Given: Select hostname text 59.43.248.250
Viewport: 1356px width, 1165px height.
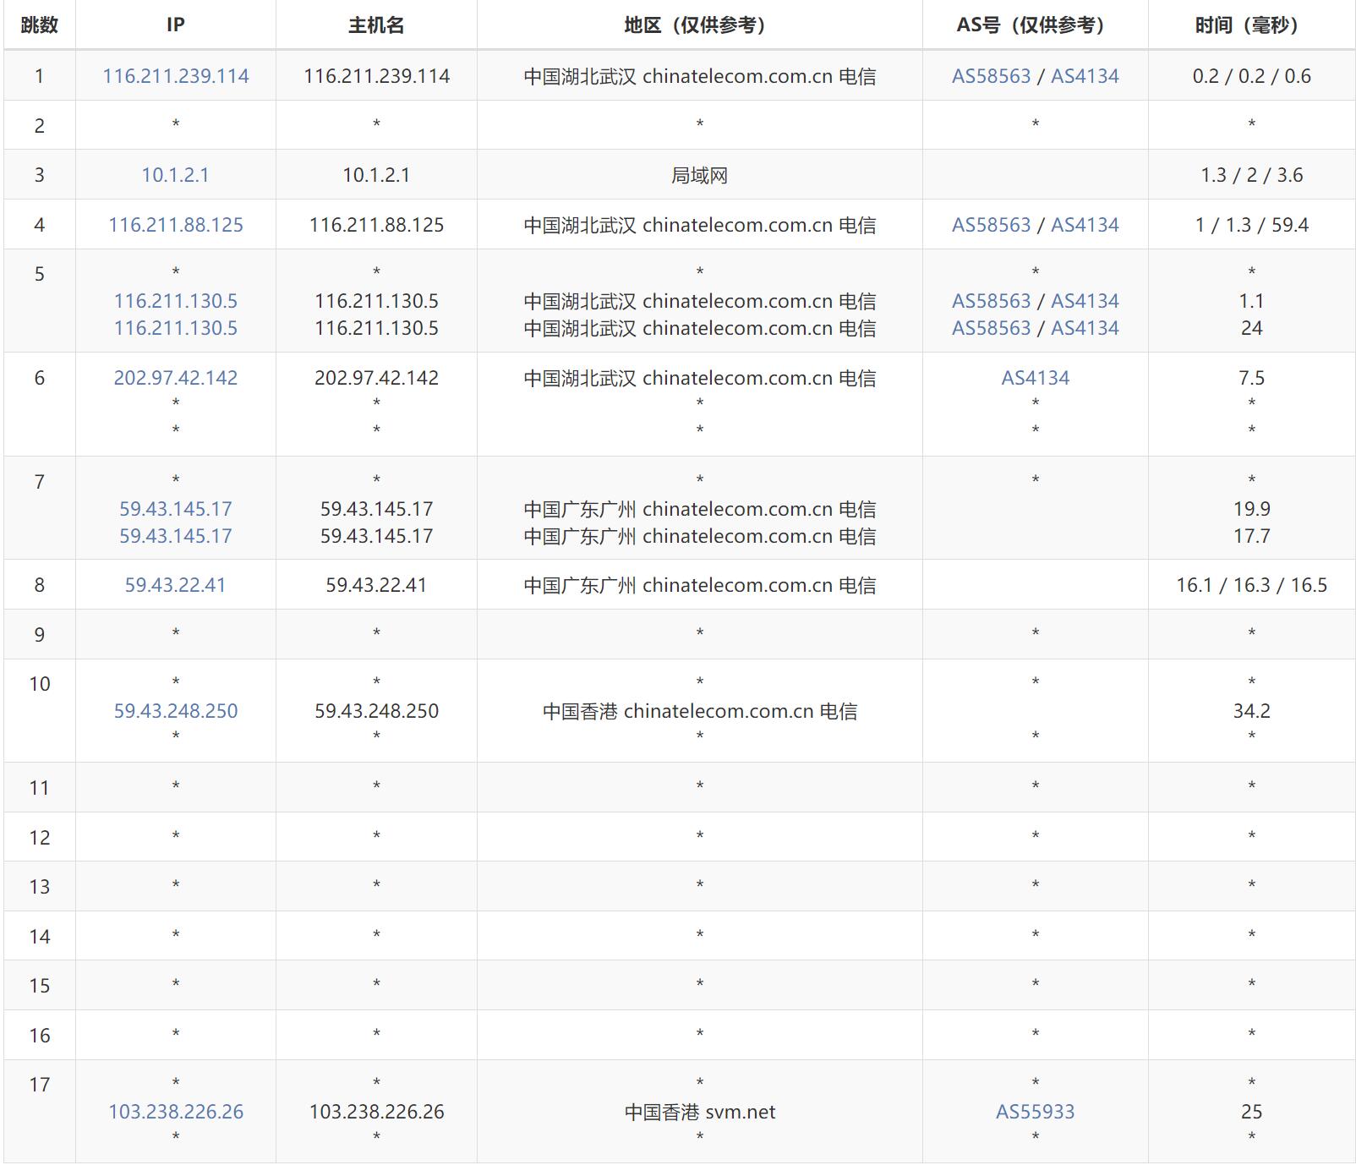Looking at the screenshot, I should click(x=376, y=711).
